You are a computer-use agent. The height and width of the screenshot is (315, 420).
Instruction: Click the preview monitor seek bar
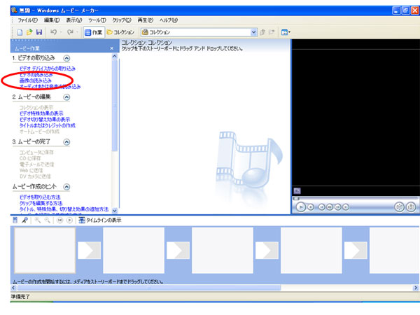click(x=355, y=199)
